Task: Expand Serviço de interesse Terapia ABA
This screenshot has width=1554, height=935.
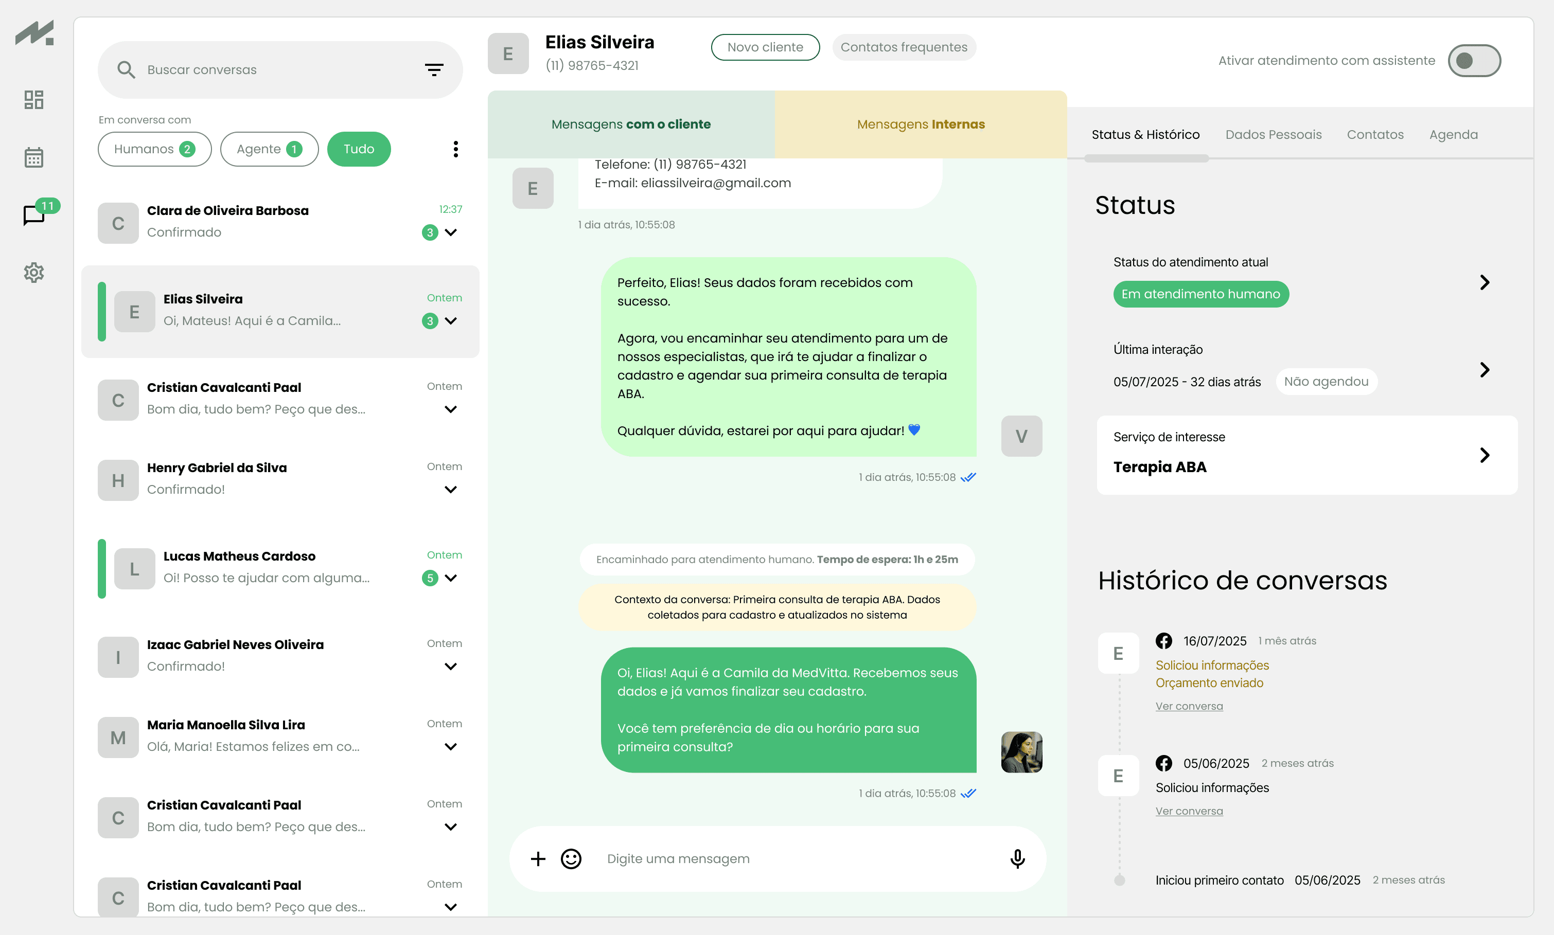Action: click(x=1484, y=455)
